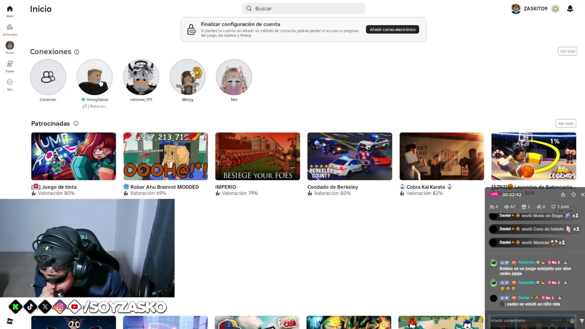Click the Conectar add-connection circle

pos(48,77)
